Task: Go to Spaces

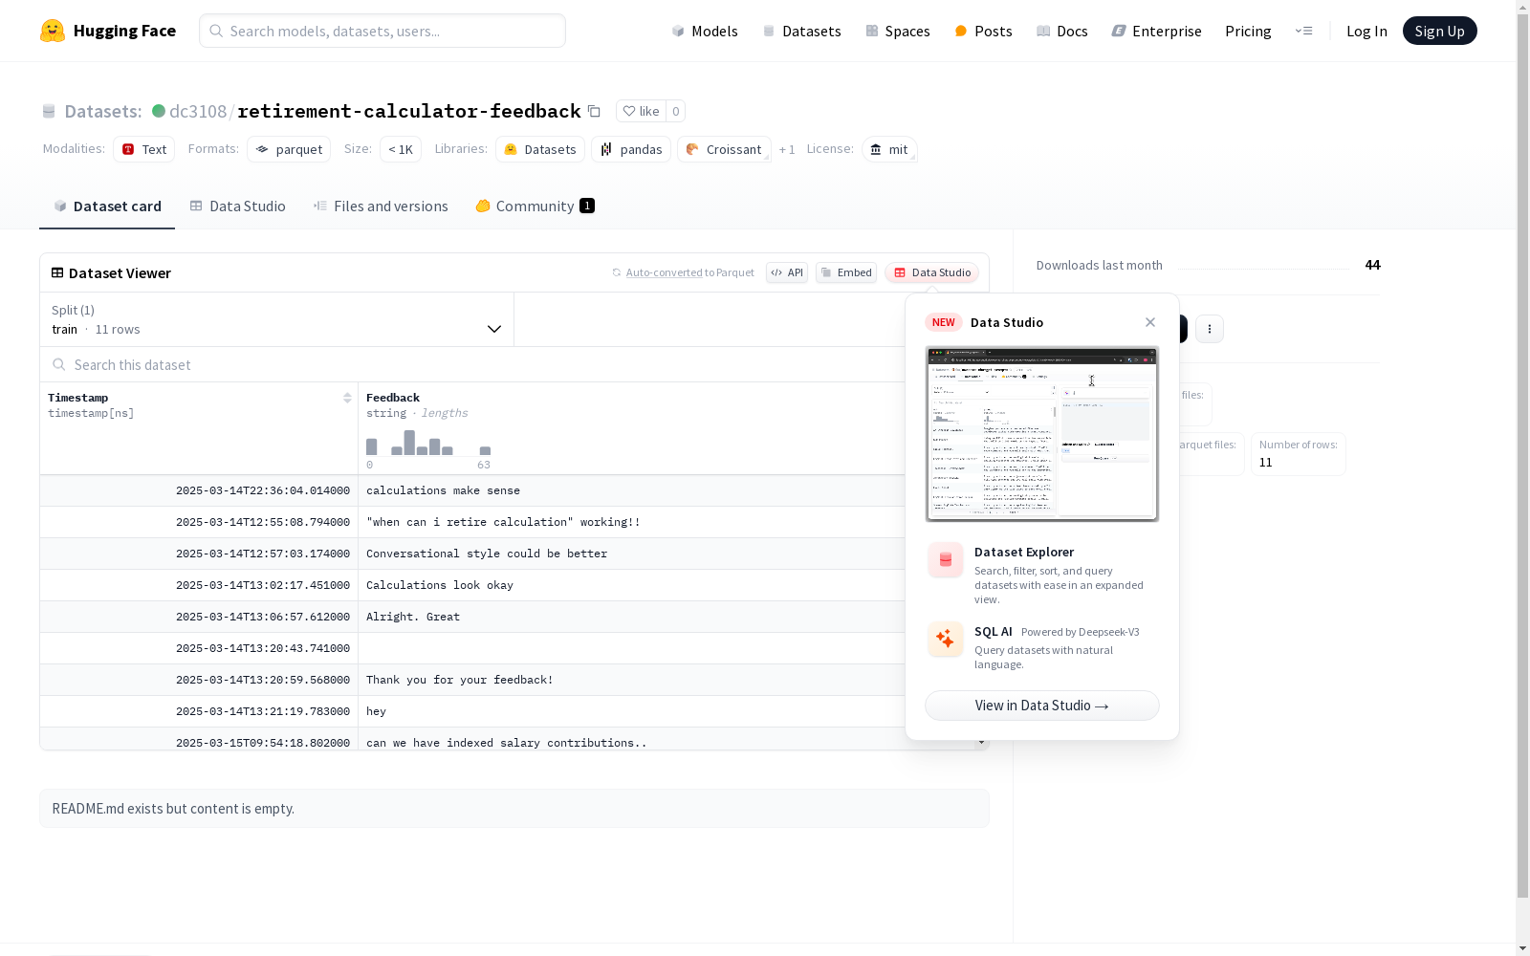Action: [x=897, y=31]
